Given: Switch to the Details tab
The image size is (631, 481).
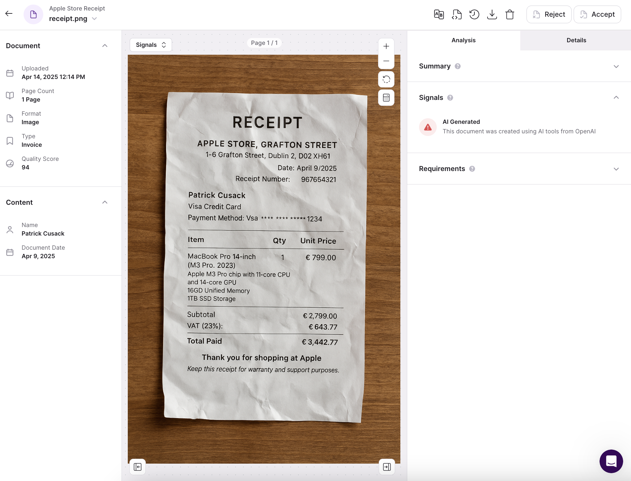Looking at the screenshot, I should 576,40.
